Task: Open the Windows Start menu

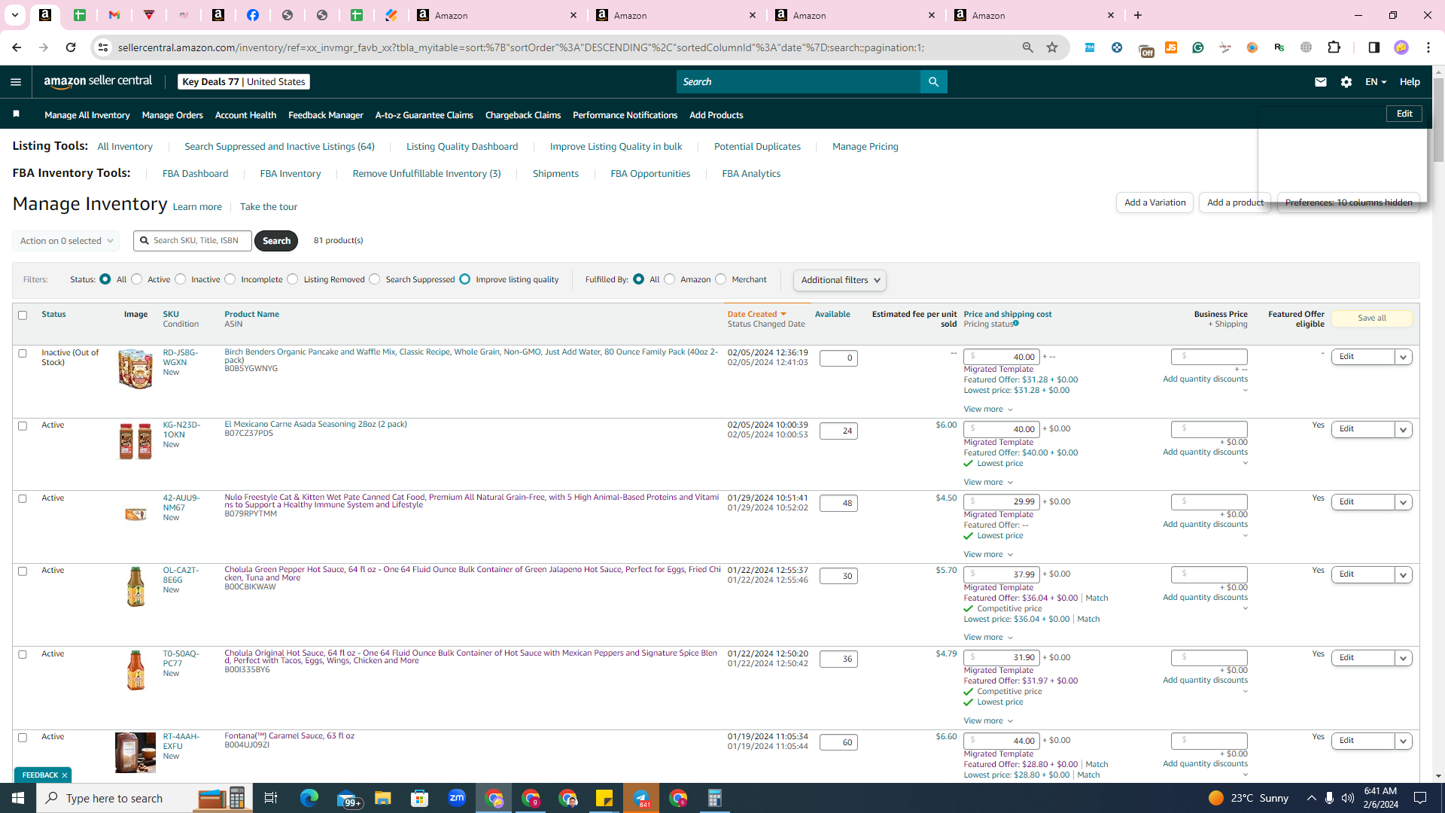Action: [x=18, y=798]
